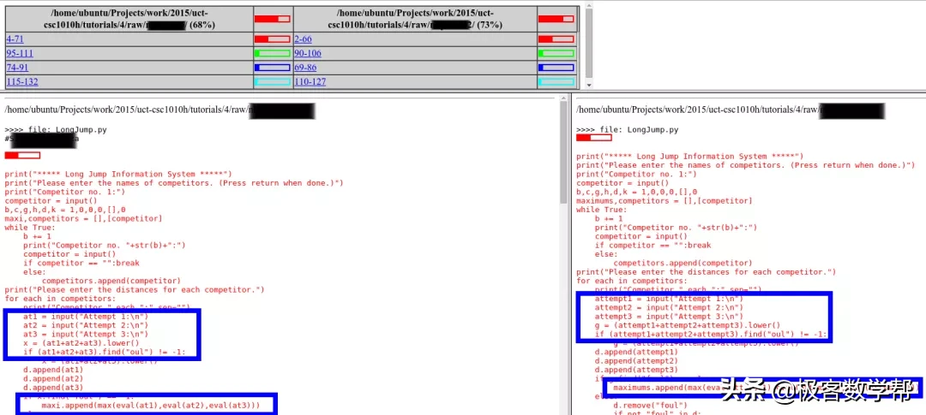Click cyan match bar beside 115-132
This screenshot has width=926, height=415.
[272, 82]
